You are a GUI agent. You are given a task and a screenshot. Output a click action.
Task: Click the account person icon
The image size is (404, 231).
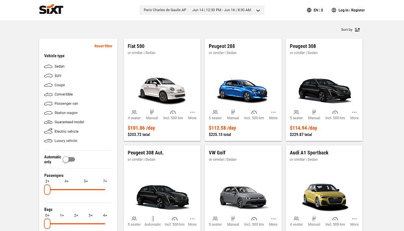tap(333, 10)
